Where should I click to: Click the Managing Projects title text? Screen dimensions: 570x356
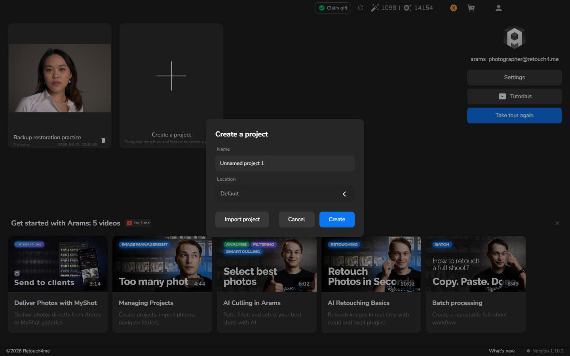pos(146,303)
